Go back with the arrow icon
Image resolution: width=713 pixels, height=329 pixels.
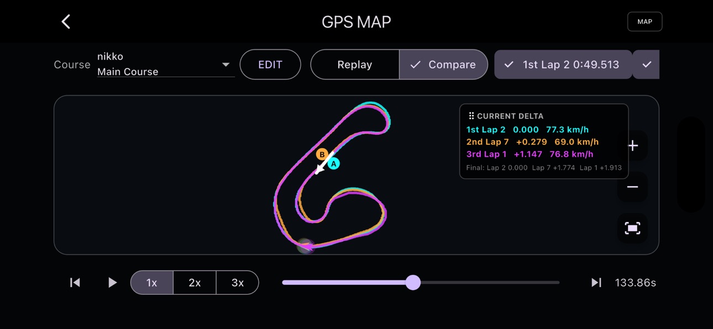tap(66, 22)
